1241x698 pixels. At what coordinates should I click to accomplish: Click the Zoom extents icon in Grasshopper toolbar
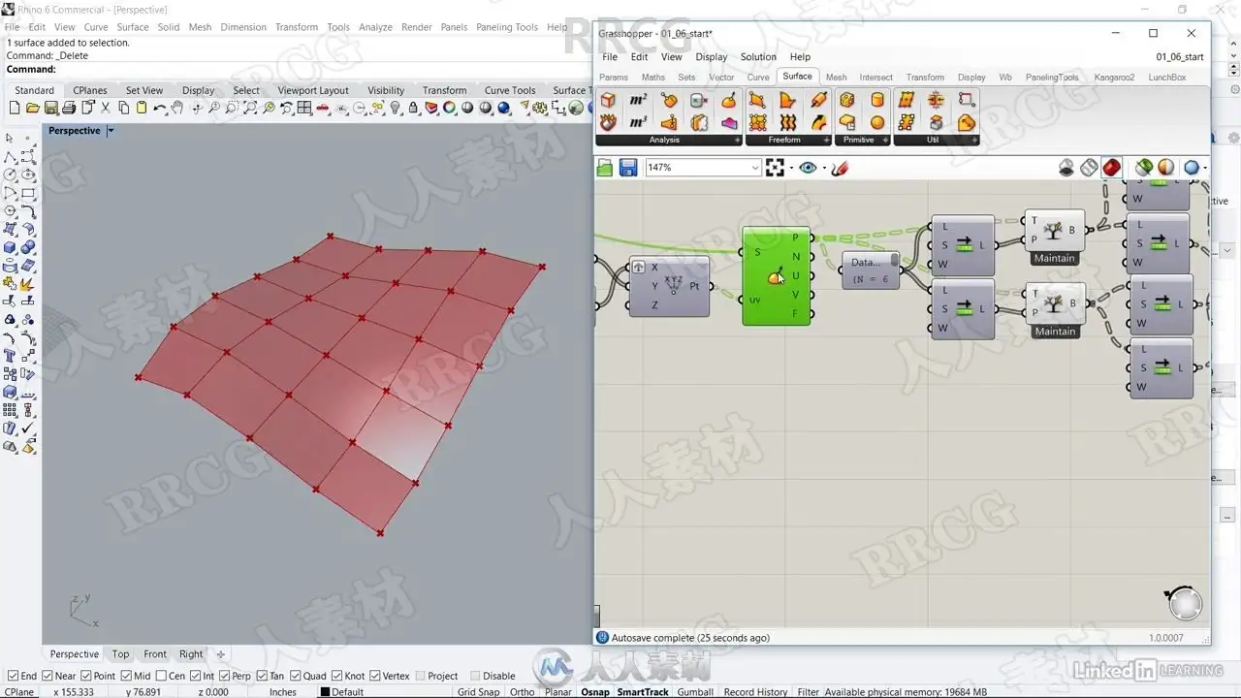(x=775, y=168)
